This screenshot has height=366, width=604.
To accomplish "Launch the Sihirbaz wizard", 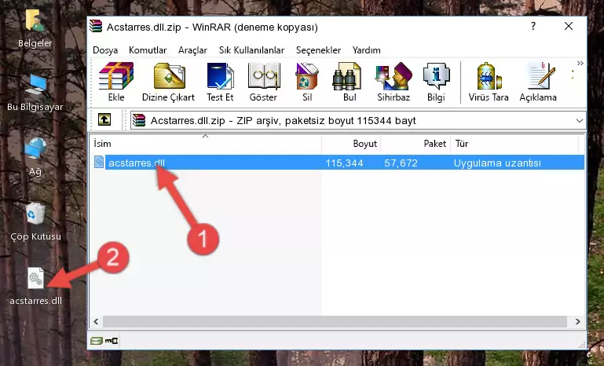I will click(x=394, y=82).
